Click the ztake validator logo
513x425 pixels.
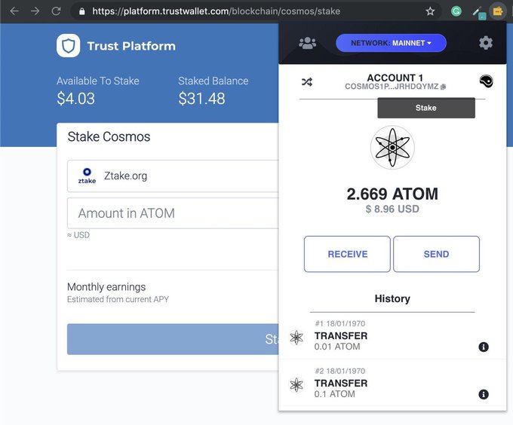[87, 176]
